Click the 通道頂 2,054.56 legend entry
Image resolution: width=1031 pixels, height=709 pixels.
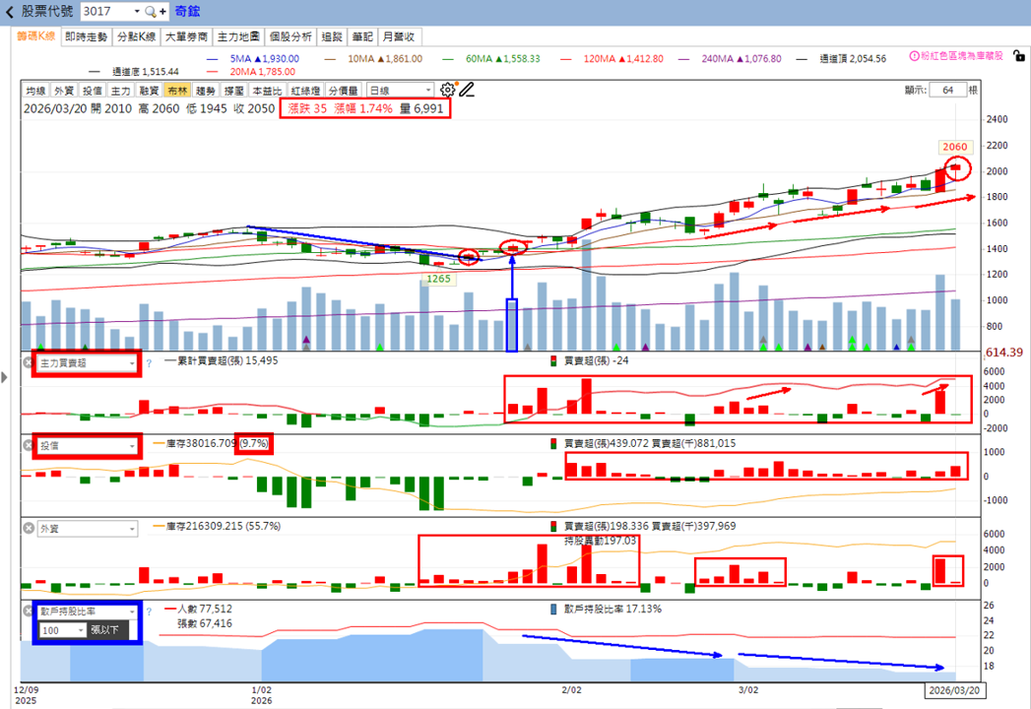point(841,58)
